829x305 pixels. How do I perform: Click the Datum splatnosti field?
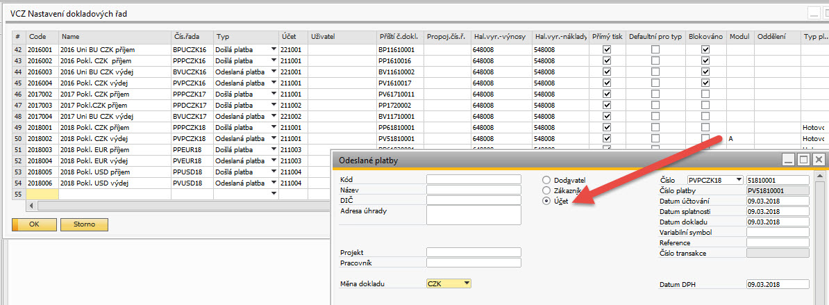[778, 211]
